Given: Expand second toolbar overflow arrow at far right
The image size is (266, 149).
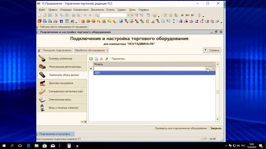Looking at the screenshot, I should (x=222, y=22).
